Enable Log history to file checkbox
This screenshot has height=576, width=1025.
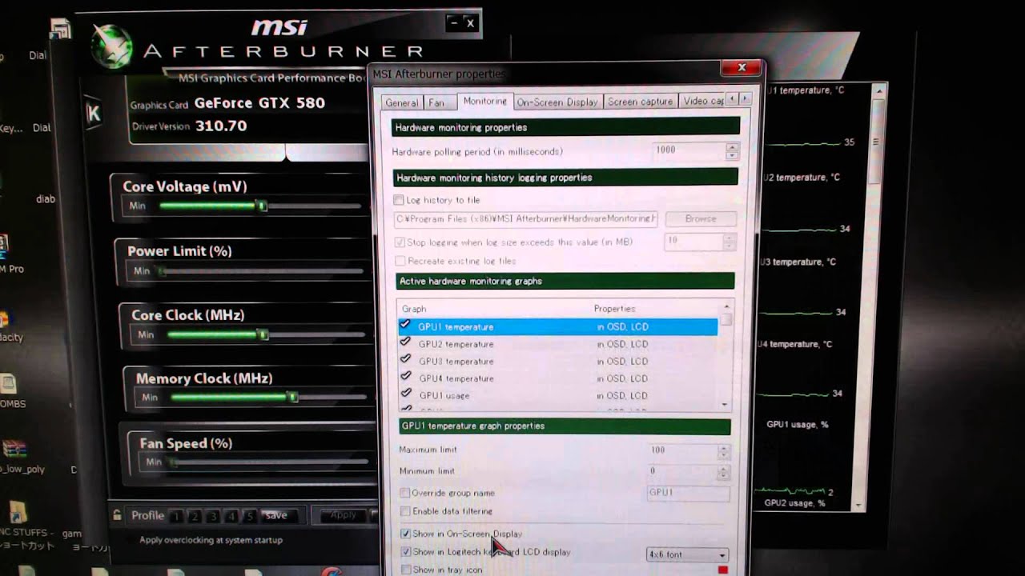[399, 200]
